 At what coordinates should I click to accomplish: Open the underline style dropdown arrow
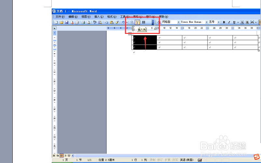coord(238,22)
